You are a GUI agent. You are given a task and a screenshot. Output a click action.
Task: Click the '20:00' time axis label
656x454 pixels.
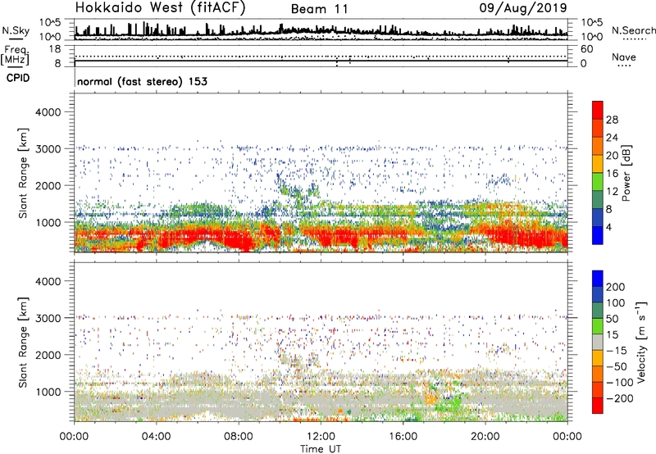point(485,437)
